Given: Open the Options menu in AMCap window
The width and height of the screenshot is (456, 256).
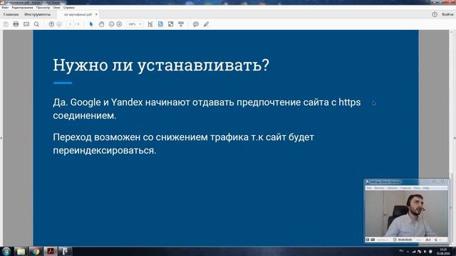Looking at the screenshot, I should point(393,188).
